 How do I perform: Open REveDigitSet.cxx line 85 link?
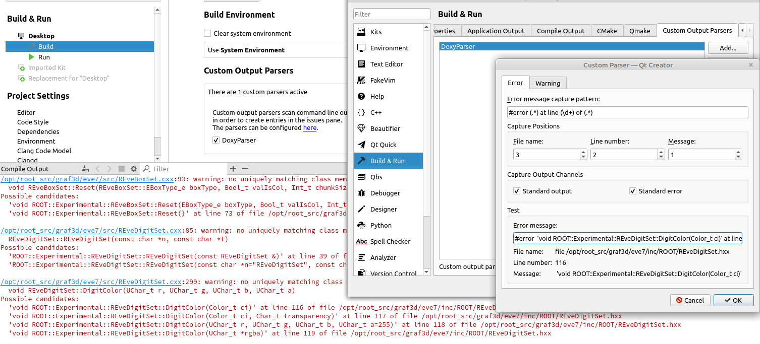pyautogui.click(x=91, y=230)
